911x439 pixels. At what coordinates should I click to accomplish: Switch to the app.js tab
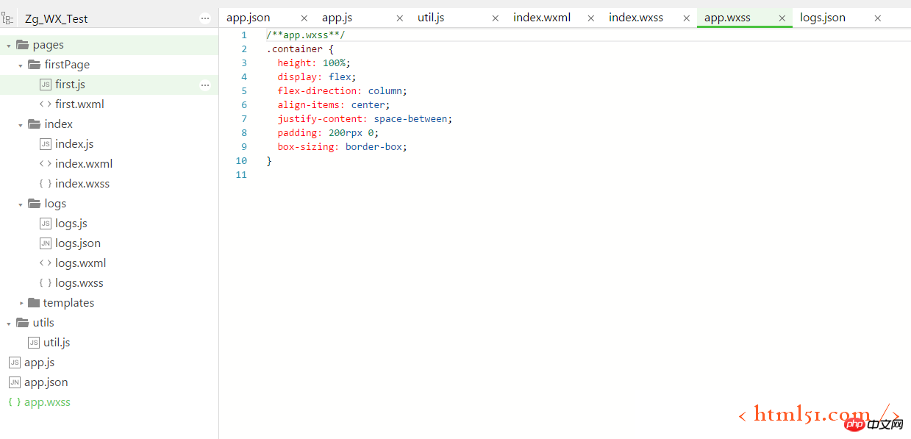tap(337, 18)
